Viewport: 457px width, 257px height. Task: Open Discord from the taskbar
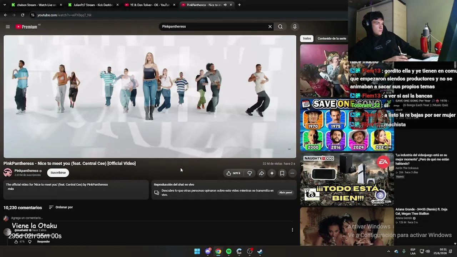click(208, 251)
